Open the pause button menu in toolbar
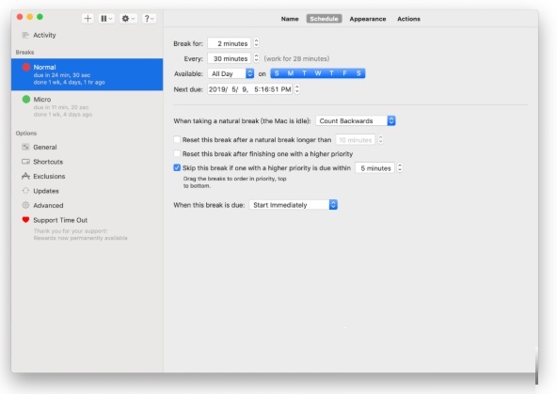The image size is (557, 394). tap(106, 19)
